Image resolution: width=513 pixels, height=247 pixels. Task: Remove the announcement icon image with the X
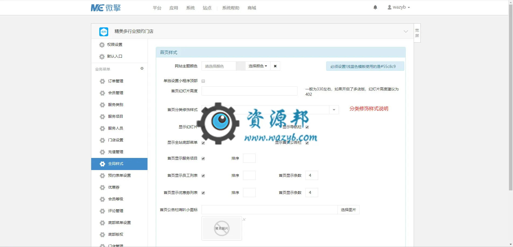pyautogui.click(x=244, y=219)
